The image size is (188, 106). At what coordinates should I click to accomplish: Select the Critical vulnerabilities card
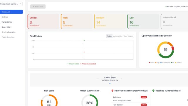pos(43,21)
